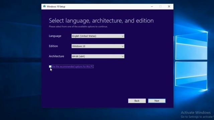
Task: Click the 'Edition' label
Action: [x=53, y=46]
